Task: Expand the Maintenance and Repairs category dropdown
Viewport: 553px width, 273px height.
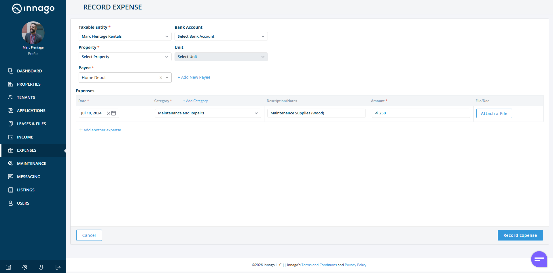Action: click(x=208, y=113)
